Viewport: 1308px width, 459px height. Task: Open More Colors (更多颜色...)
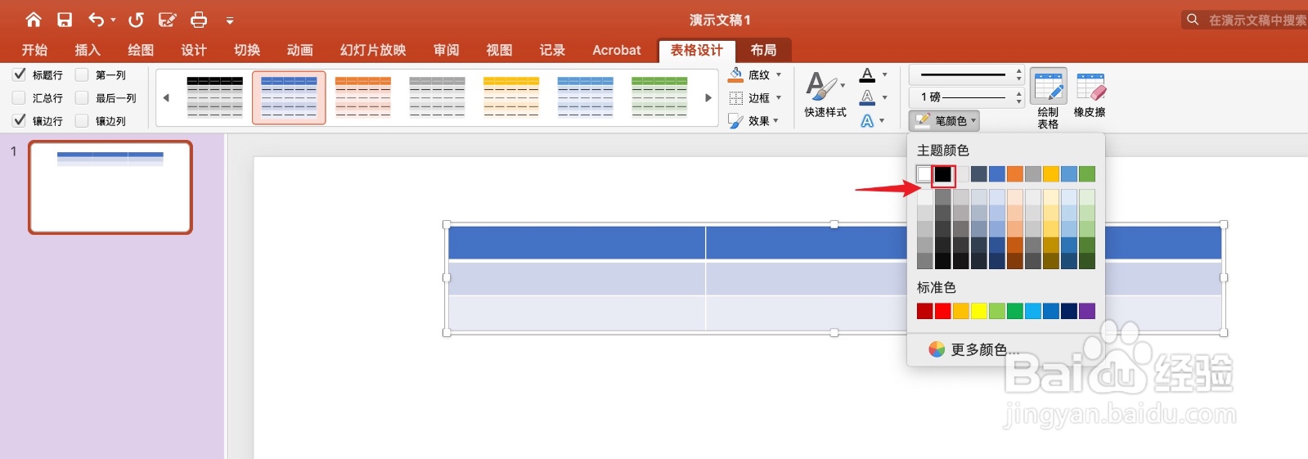pos(973,349)
